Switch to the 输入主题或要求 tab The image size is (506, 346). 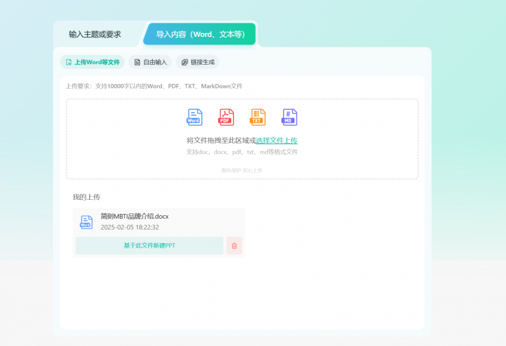(94, 34)
